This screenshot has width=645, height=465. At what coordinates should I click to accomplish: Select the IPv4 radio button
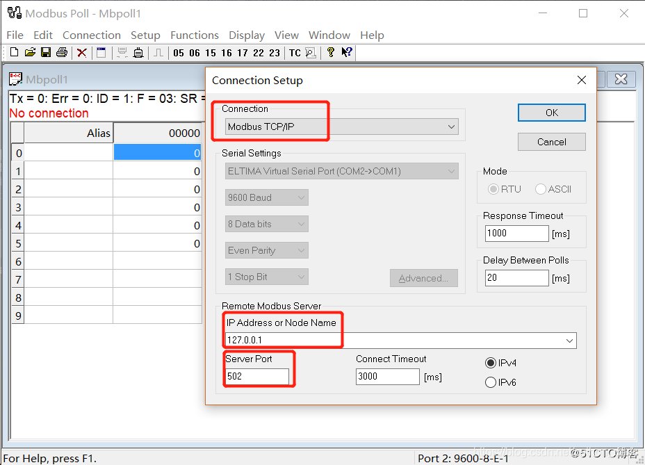[x=490, y=363]
